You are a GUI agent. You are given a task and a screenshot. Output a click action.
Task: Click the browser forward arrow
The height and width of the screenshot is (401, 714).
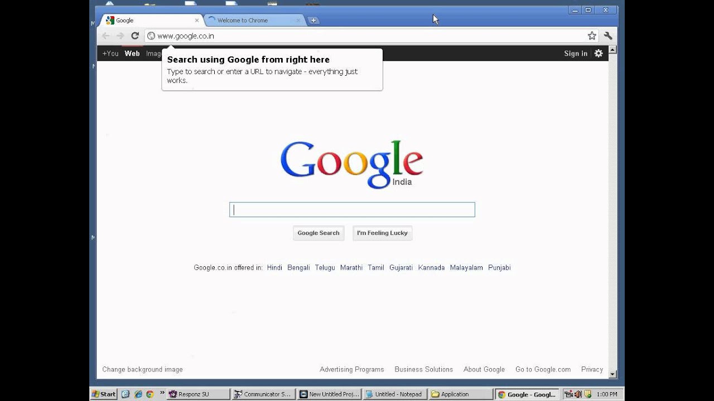coord(120,36)
